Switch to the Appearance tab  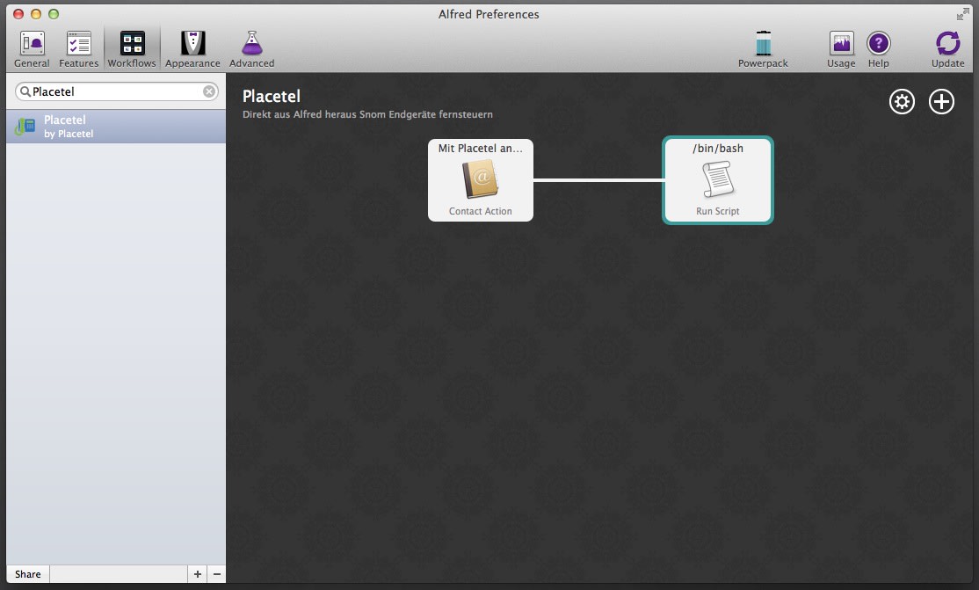pos(192,48)
